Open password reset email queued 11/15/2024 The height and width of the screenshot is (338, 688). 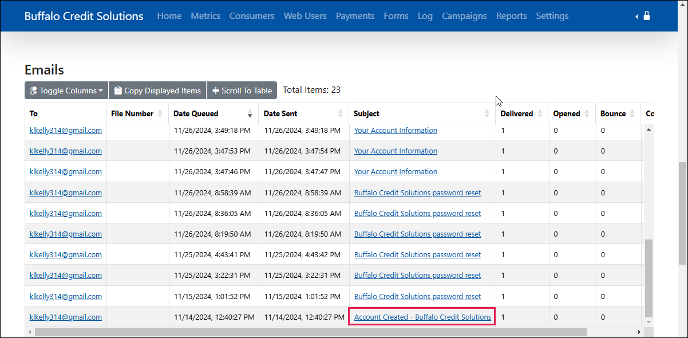click(x=417, y=296)
